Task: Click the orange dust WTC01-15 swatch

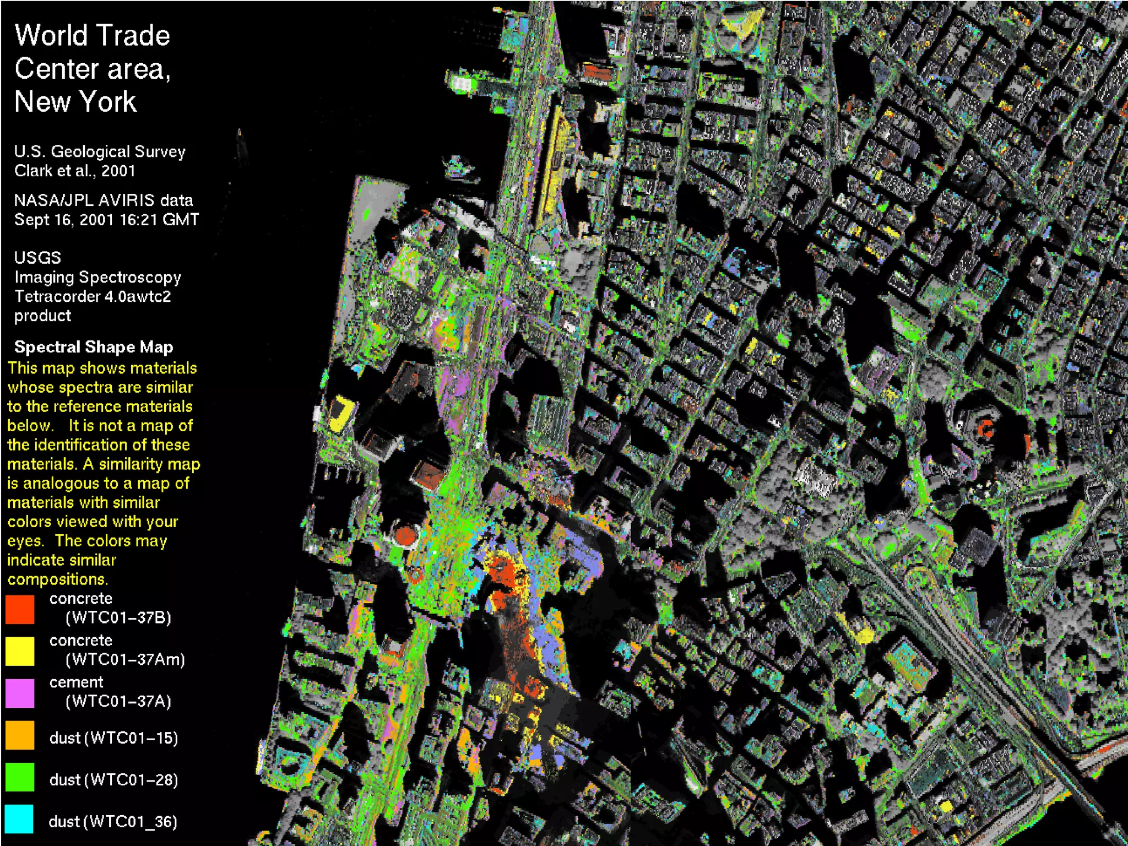Action: coord(20,735)
